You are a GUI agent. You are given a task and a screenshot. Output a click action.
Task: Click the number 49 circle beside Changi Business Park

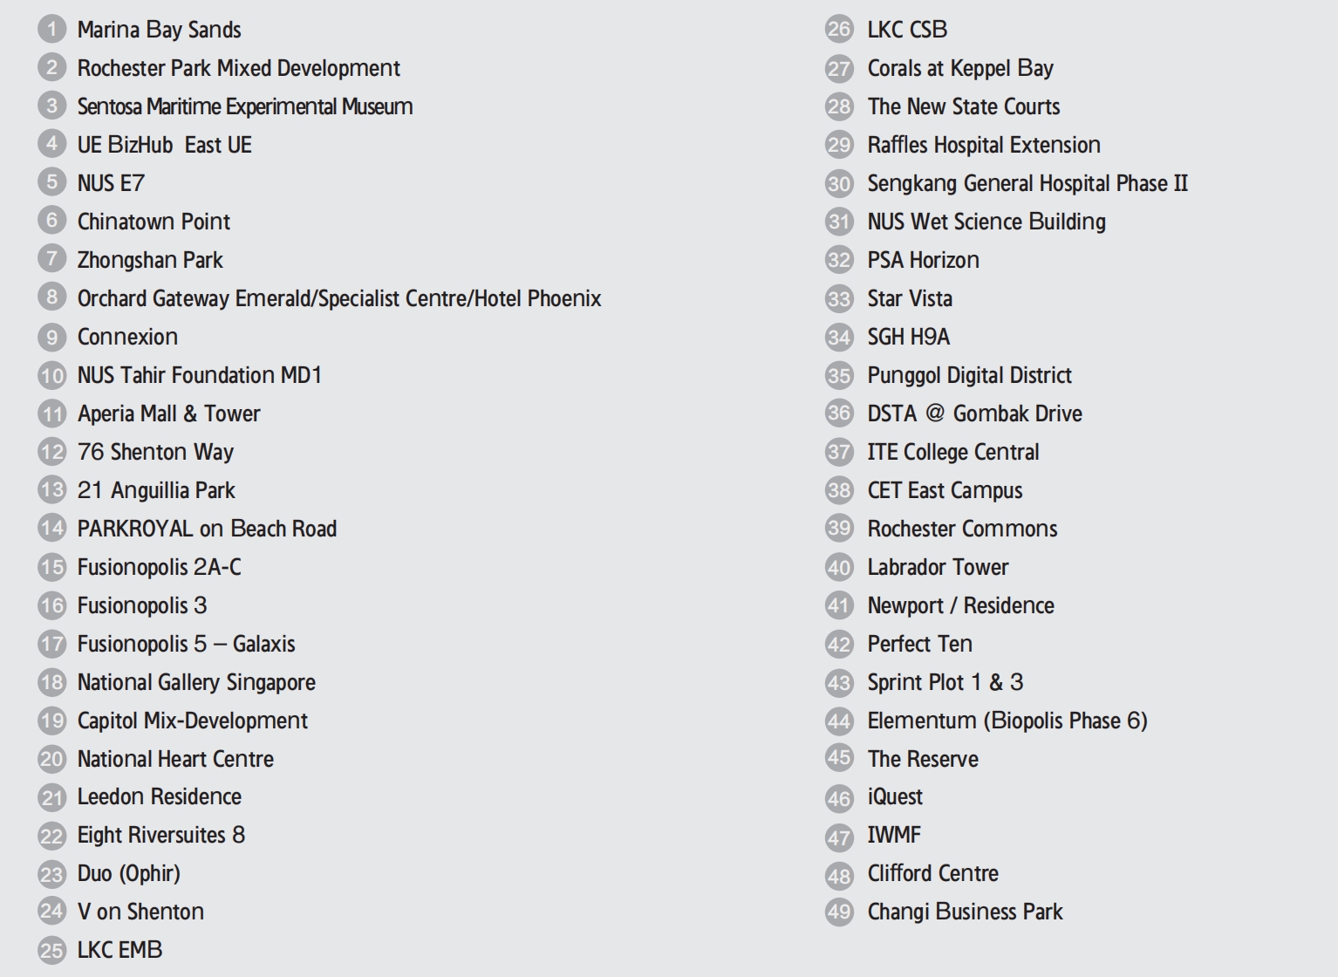pyautogui.click(x=839, y=912)
